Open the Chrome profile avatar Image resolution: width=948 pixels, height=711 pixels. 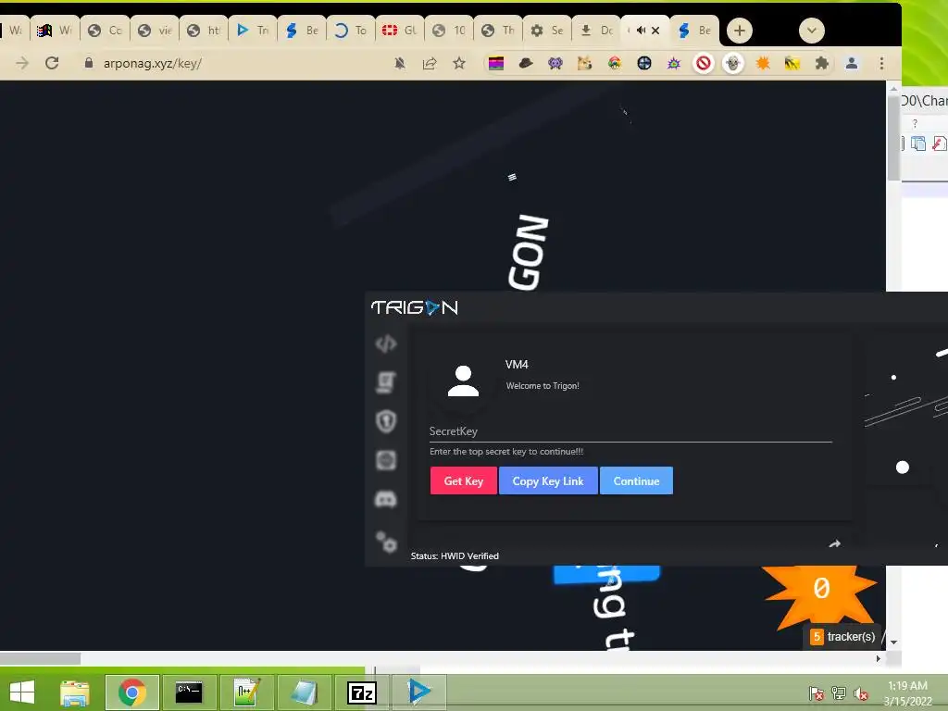coord(852,63)
